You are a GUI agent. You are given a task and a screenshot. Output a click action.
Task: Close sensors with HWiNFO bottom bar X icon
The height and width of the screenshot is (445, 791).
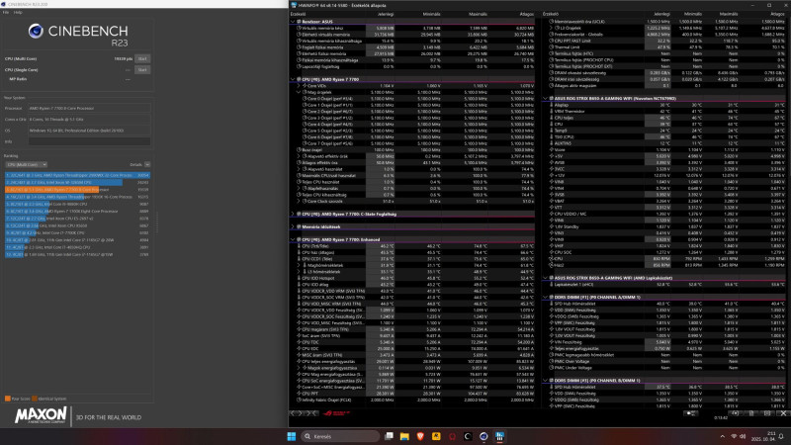(x=783, y=413)
